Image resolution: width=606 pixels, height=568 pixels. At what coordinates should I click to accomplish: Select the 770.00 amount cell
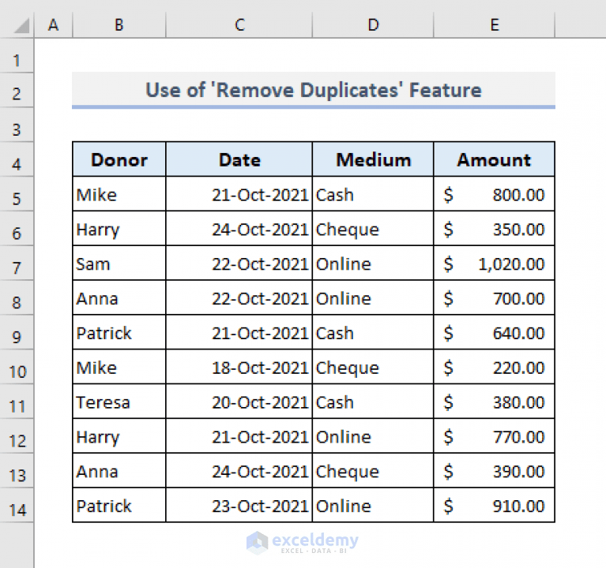[495, 436]
